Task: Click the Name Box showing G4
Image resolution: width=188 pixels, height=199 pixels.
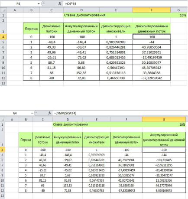Action: click(15, 113)
